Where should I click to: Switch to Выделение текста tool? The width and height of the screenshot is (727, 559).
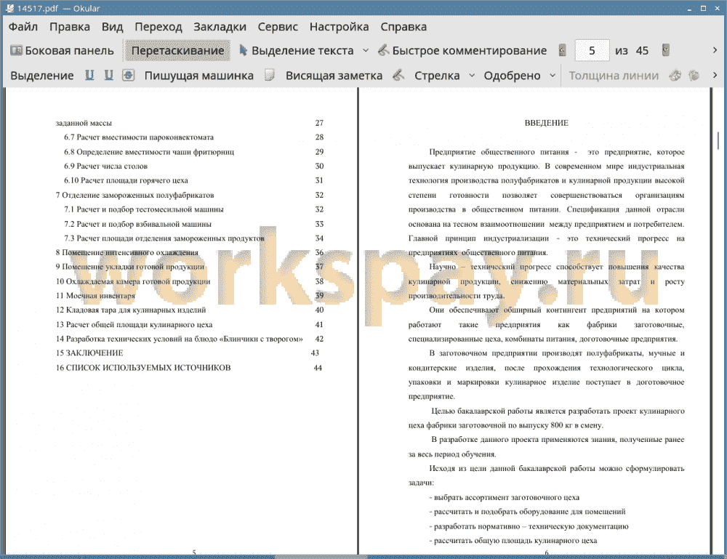[297, 51]
